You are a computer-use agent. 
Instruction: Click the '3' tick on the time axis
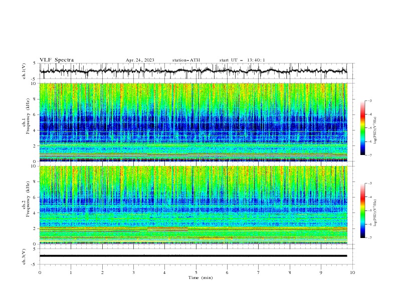tap(133, 272)
